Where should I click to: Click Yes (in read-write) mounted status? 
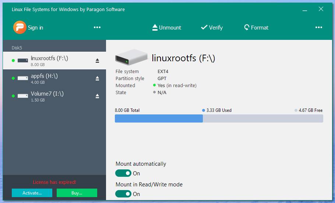pos(177,85)
